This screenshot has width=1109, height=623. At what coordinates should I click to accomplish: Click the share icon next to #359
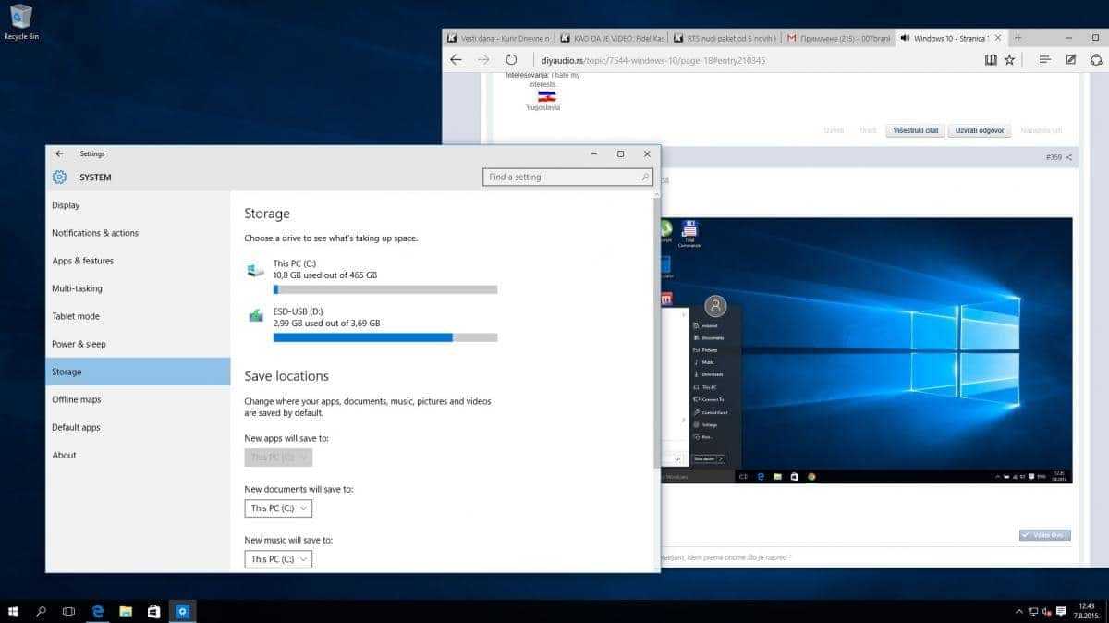[1069, 157]
